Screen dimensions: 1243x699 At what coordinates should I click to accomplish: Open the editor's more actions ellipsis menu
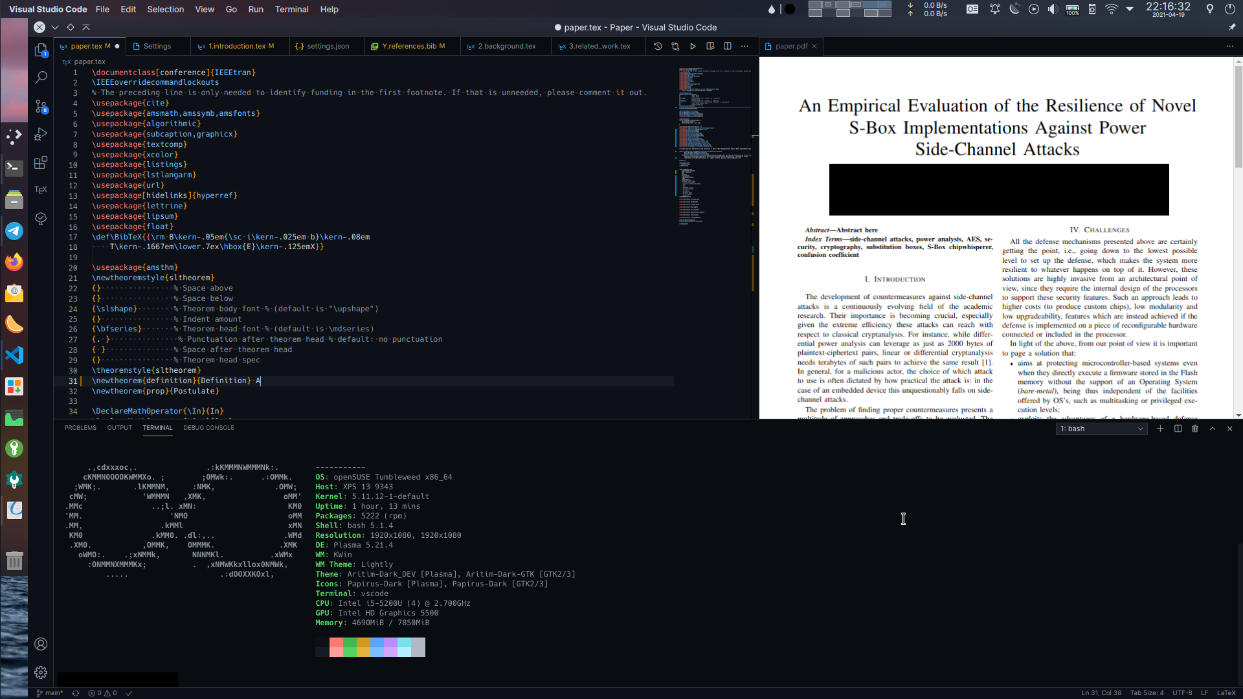[x=745, y=46]
